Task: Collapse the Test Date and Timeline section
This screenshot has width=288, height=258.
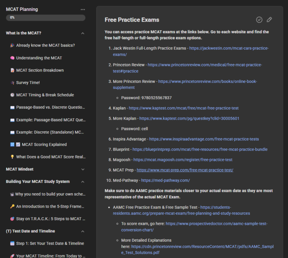Action: point(83,231)
